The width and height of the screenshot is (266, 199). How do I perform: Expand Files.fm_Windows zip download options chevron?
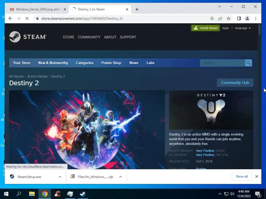[x=121, y=177]
